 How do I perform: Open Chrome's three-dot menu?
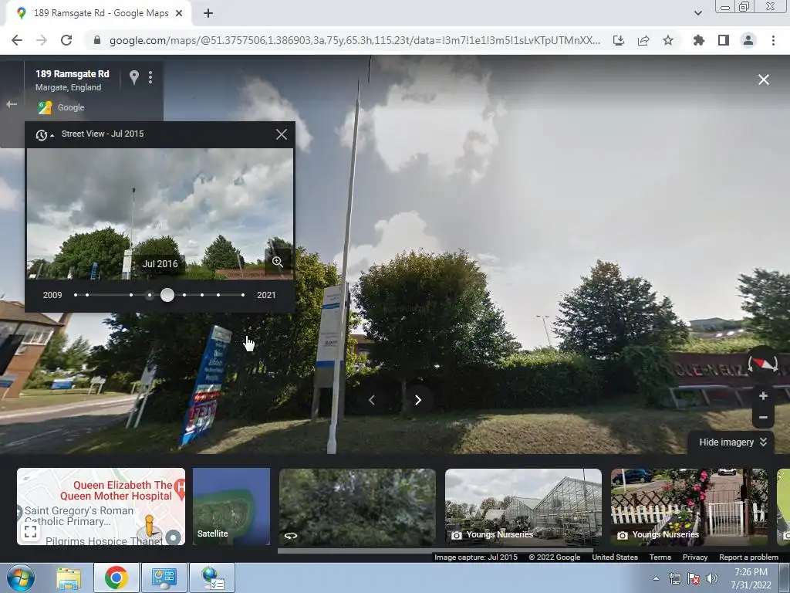[x=773, y=40]
